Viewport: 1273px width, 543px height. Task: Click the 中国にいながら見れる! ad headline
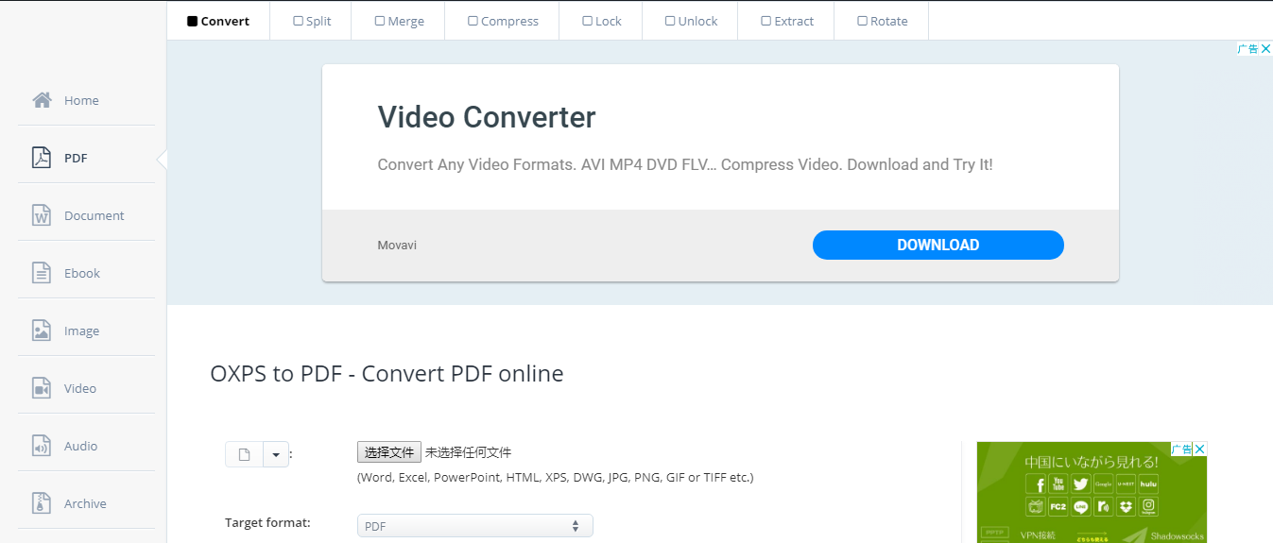(1092, 462)
